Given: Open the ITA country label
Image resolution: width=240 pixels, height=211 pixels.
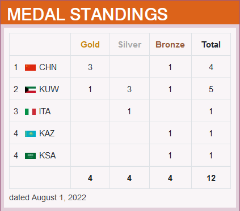Looking at the screenshot, I should coord(45,111).
